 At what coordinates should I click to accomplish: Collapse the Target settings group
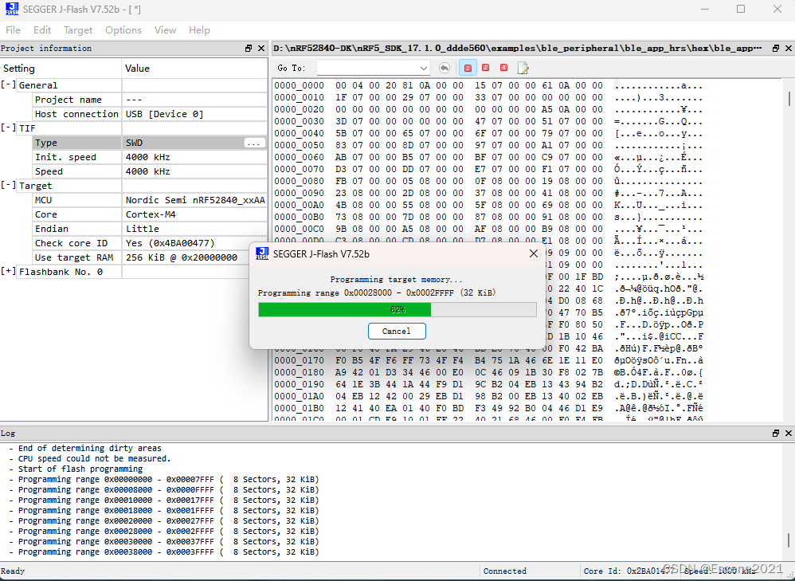(8, 185)
